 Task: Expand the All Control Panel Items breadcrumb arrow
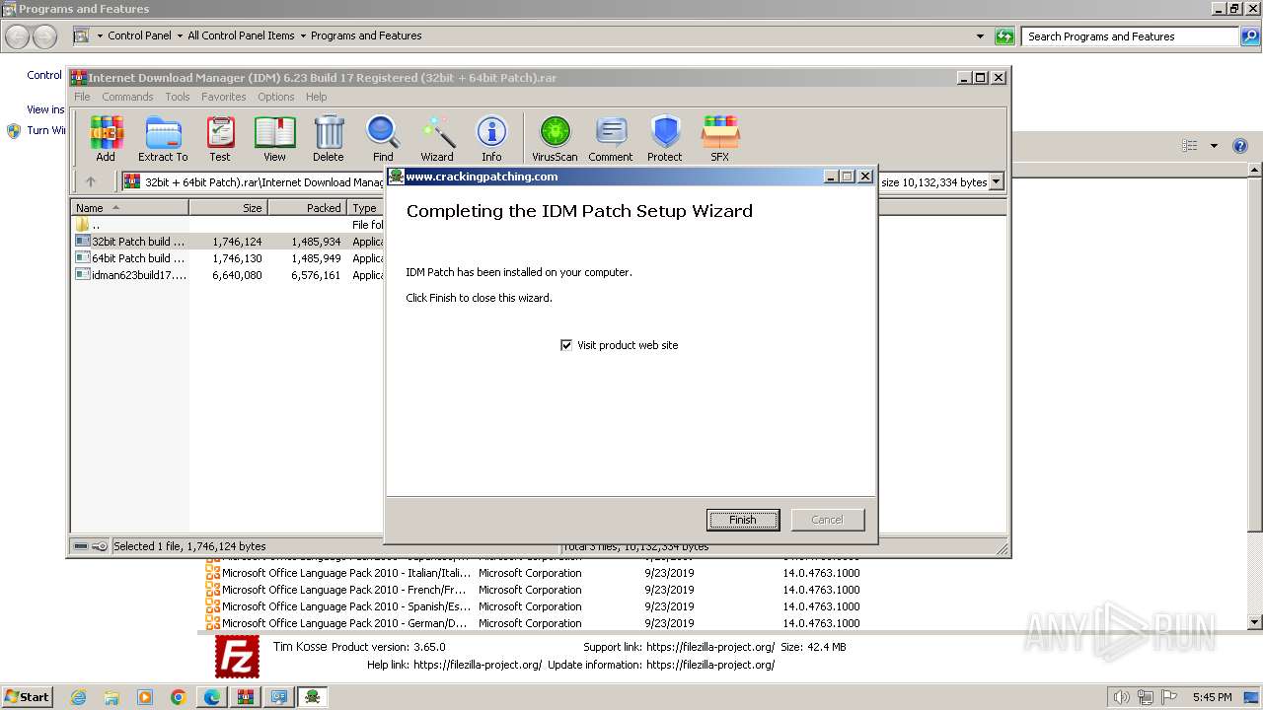click(x=302, y=35)
